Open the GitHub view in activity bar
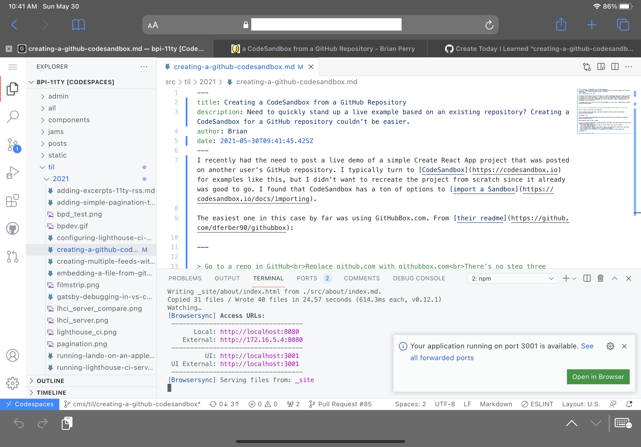The image size is (641, 447). [13, 228]
